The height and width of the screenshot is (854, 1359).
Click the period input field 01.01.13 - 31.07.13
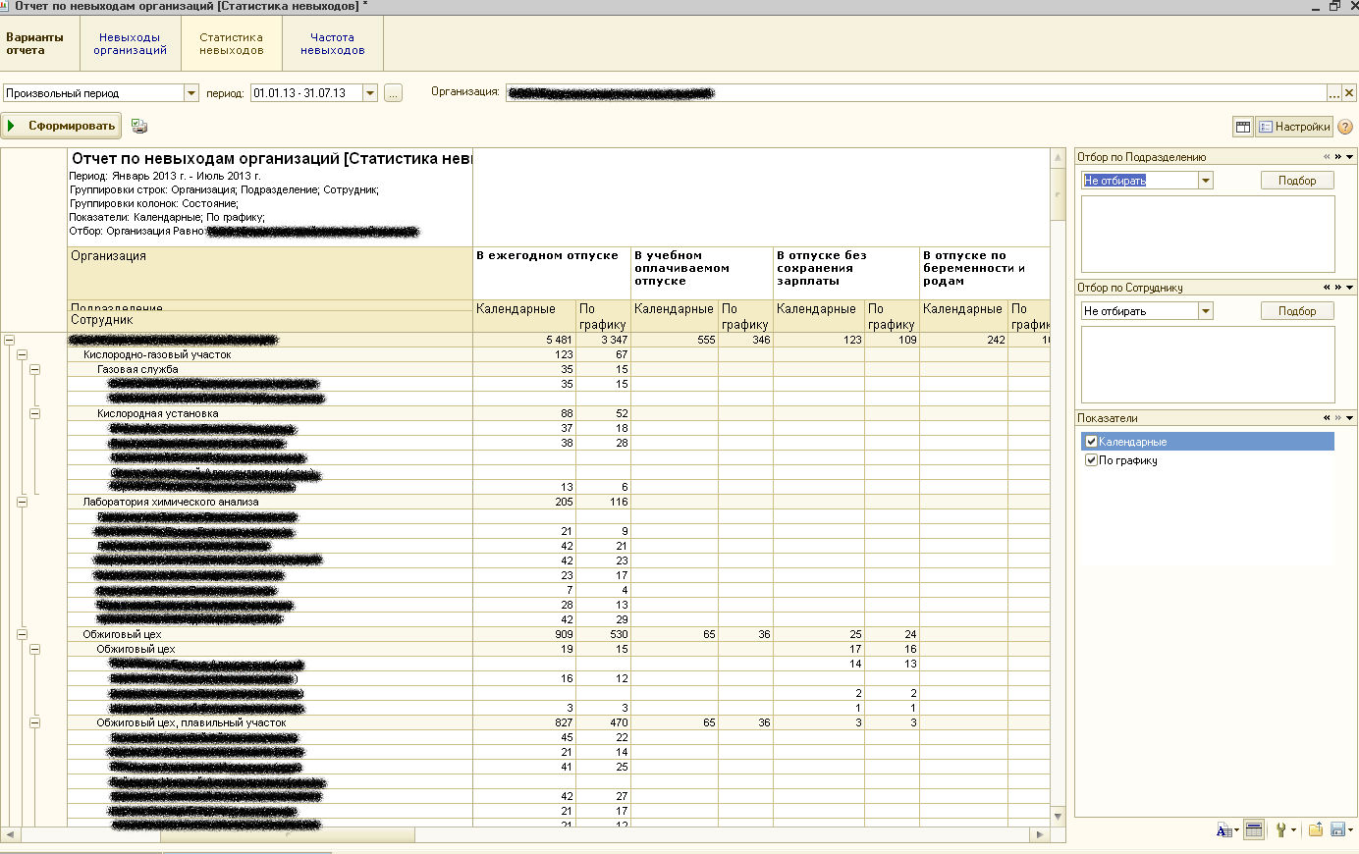click(x=306, y=93)
